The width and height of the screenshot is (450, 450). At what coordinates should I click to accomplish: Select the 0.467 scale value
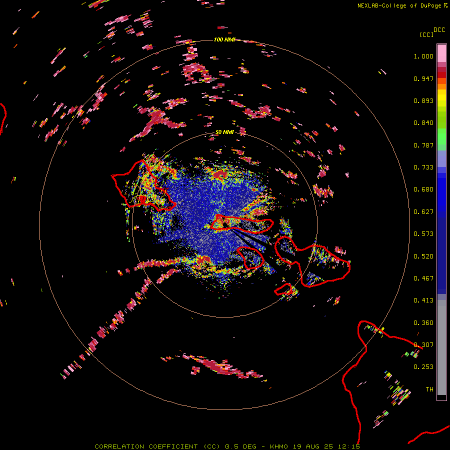[x=423, y=278]
